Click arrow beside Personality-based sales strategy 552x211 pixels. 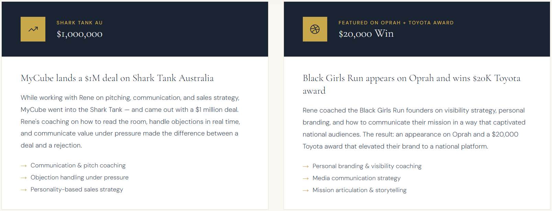coord(24,190)
